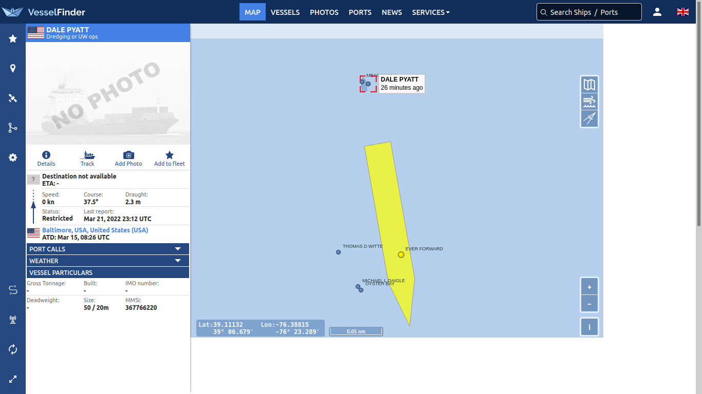Click the 0.05 nm scale bar
702x394 pixels.
[356, 331]
